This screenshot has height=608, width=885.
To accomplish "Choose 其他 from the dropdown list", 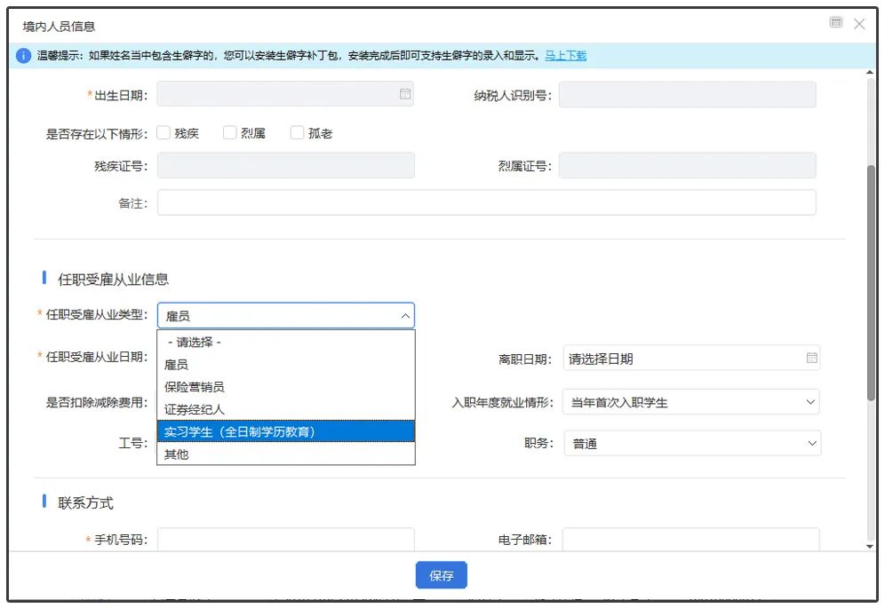I will (285, 454).
